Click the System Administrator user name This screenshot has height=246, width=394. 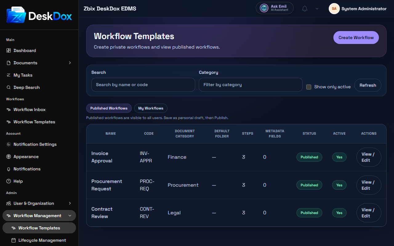pyautogui.click(x=364, y=9)
